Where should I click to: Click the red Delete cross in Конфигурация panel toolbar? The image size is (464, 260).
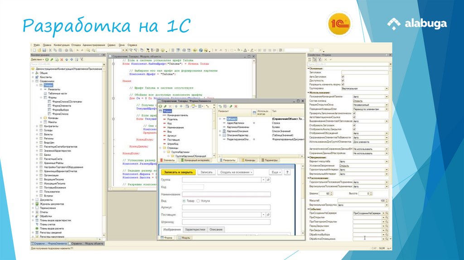[62, 59]
